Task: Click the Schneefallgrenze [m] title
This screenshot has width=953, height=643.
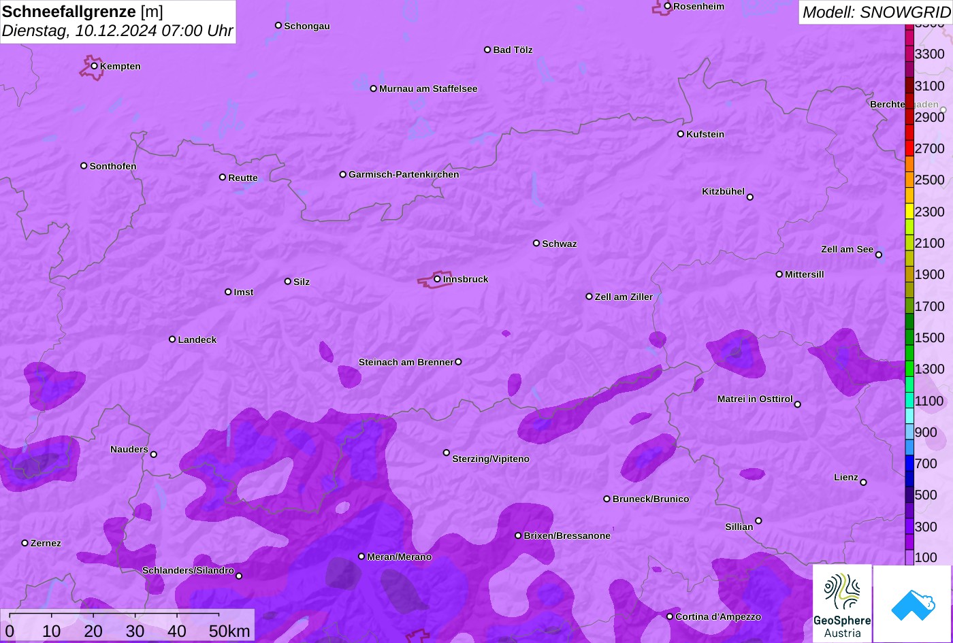Action: (x=82, y=12)
